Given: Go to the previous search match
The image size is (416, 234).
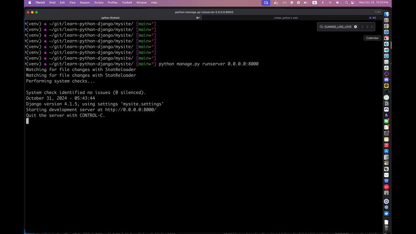Looking at the screenshot, I should coord(362,27).
